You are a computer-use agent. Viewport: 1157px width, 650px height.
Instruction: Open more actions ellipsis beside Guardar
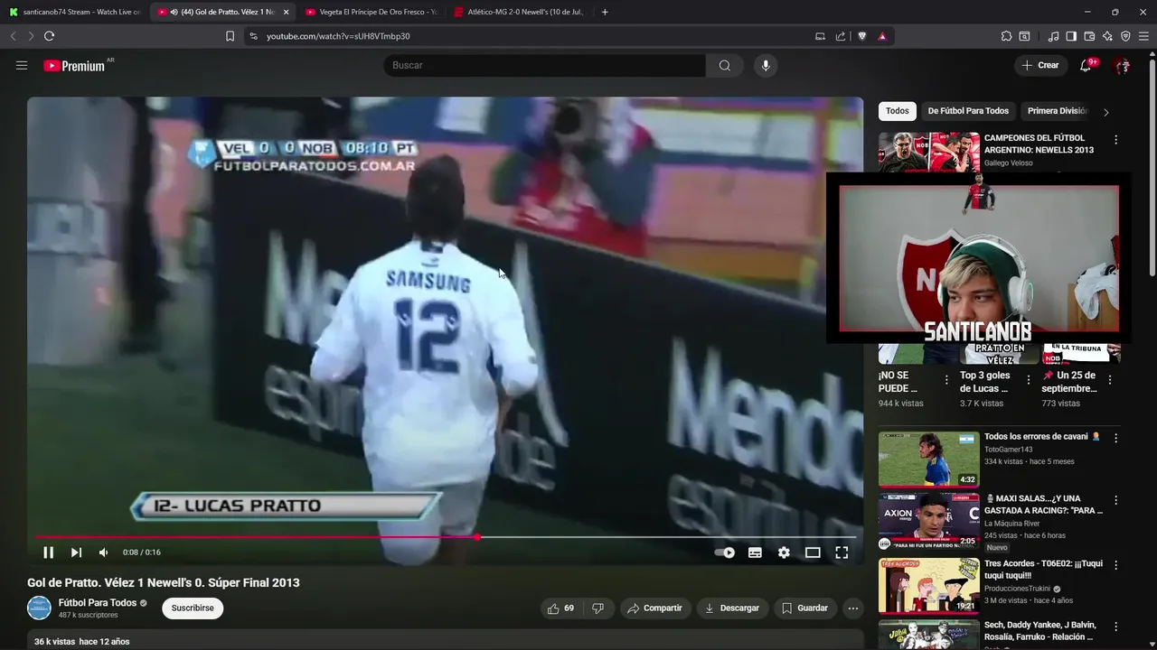tap(852, 608)
